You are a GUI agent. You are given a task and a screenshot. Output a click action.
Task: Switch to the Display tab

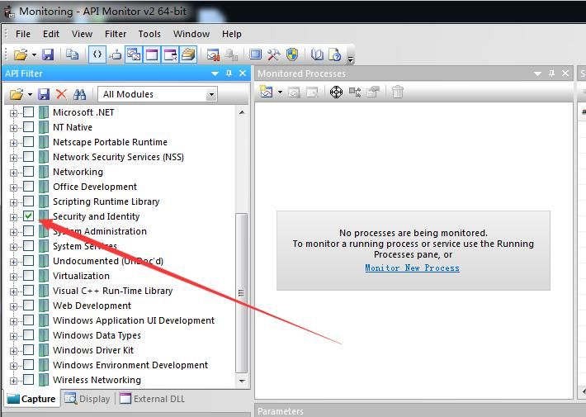tap(87, 399)
